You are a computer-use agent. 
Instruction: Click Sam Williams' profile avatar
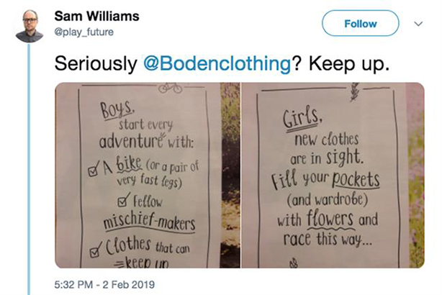click(29, 27)
